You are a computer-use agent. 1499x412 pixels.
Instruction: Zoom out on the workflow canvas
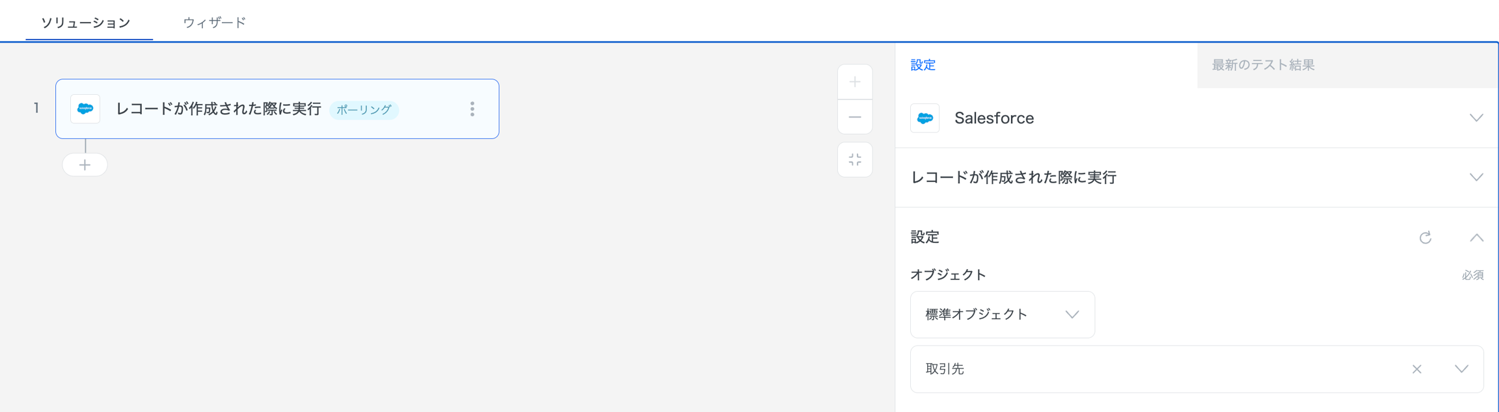(855, 118)
